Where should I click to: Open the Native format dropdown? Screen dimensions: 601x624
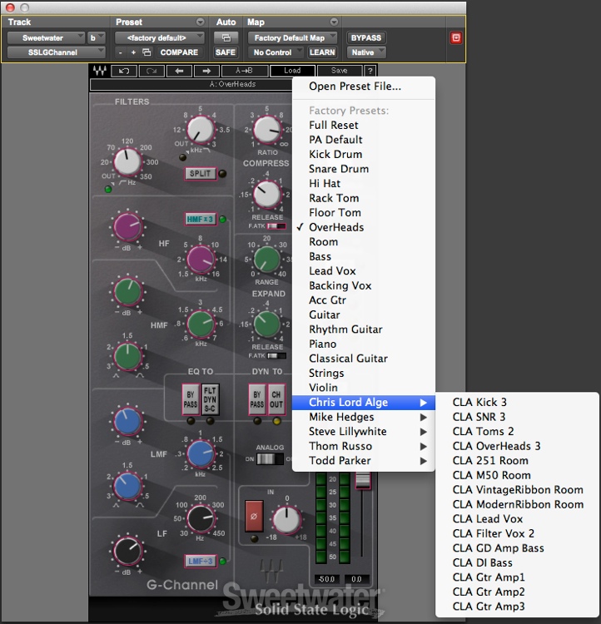[366, 52]
